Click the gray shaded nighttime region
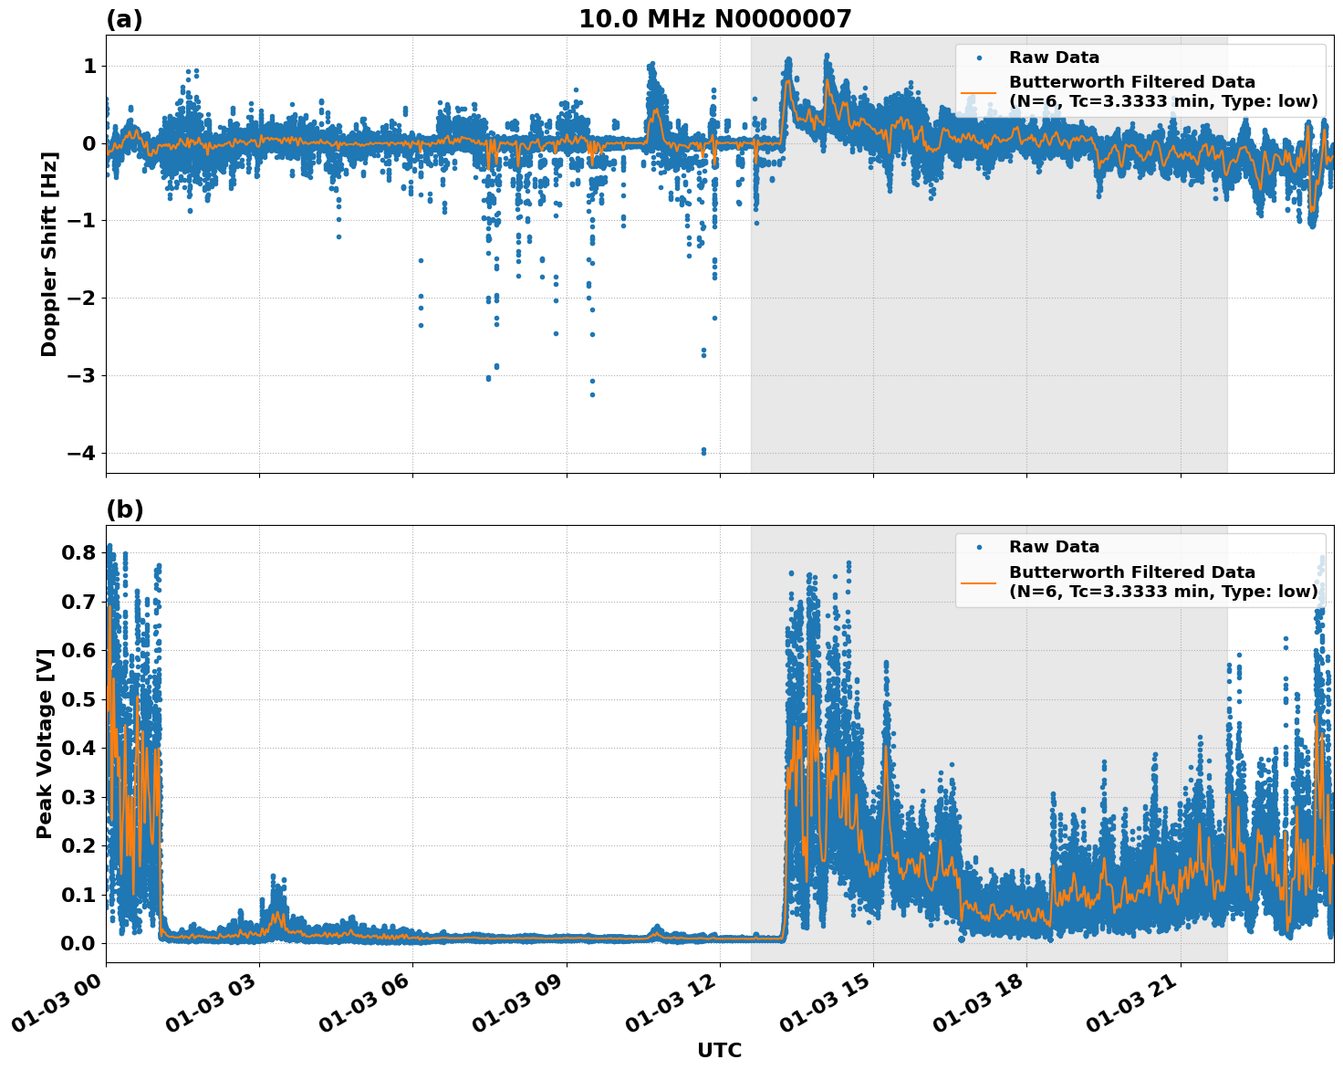 (x=985, y=365)
